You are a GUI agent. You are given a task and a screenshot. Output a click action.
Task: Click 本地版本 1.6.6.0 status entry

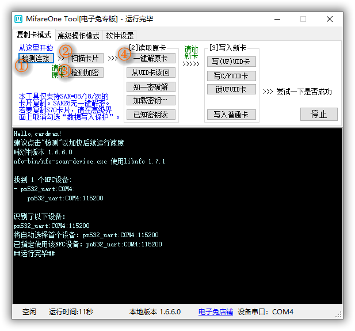155,312
